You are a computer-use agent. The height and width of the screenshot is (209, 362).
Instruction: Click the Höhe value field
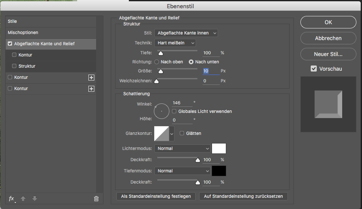tap(182, 120)
